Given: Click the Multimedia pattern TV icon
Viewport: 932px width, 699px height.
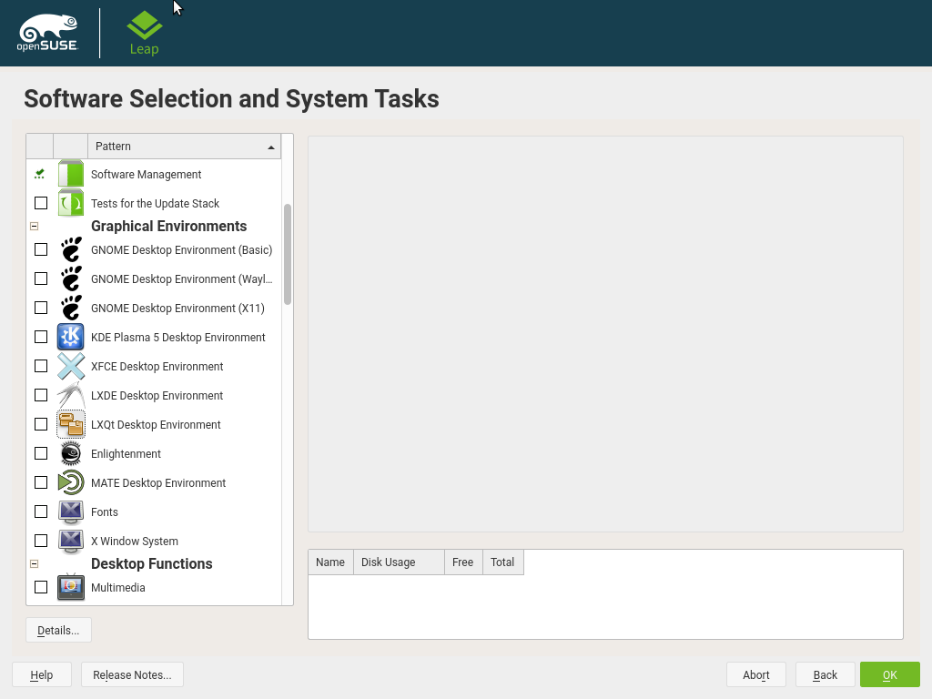Looking at the screenshot, I should point(71,587).
